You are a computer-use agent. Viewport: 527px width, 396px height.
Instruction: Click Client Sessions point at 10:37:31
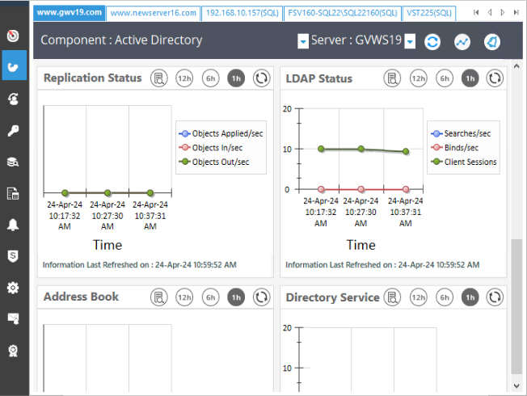(406, 152)
